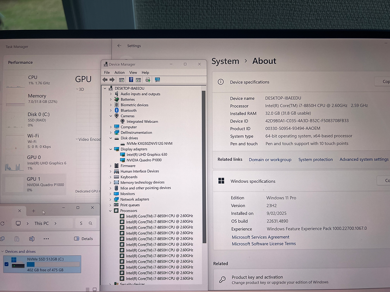Click the key icon for Product key
This screenshot has height=292, width=390.
click(222, 280)
